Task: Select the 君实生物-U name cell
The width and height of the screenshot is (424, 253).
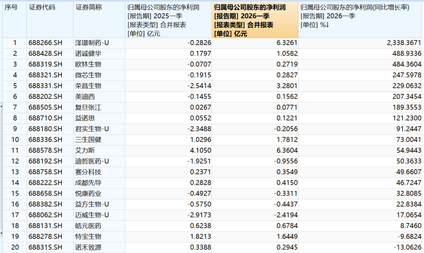Action: (92, 128)
